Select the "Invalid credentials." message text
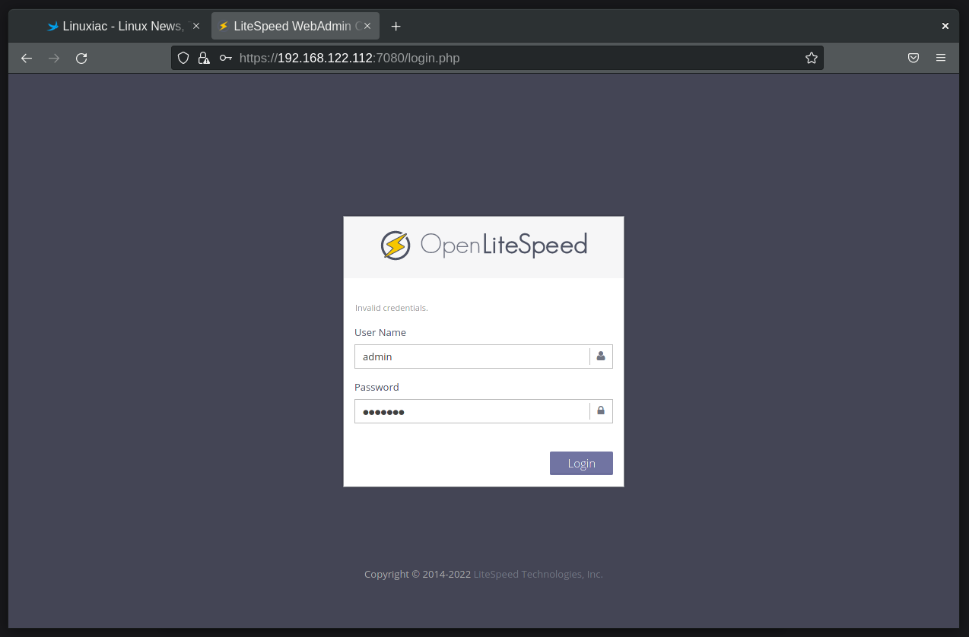The image size is (969, 637). 392,308
